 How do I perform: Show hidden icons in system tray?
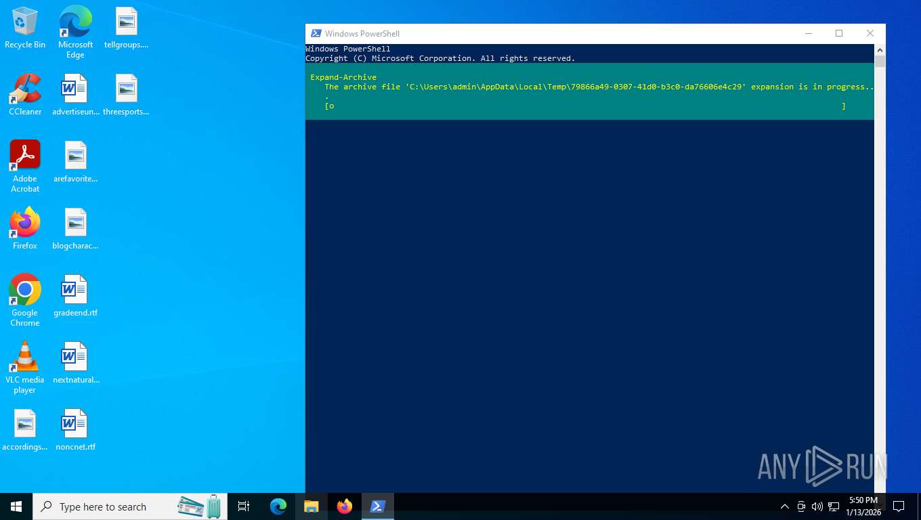pos(785,506)
